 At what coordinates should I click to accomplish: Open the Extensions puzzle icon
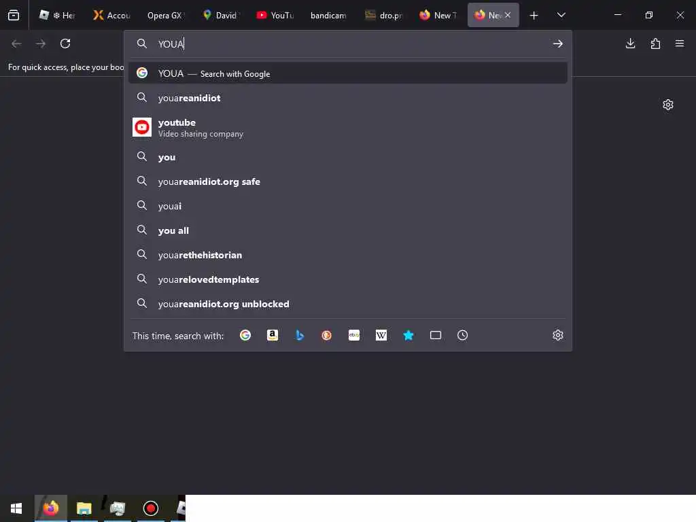(655, 43)
